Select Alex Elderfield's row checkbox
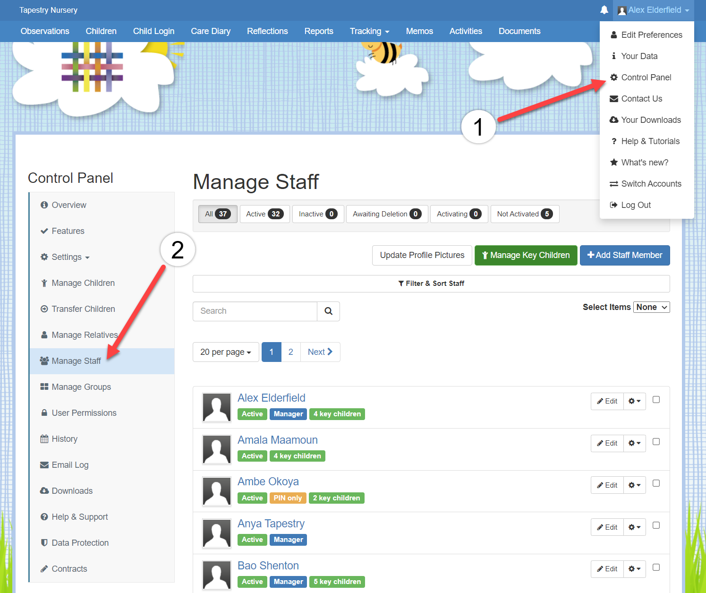Screen dimensions: 706x593 [x=656, y=400]
